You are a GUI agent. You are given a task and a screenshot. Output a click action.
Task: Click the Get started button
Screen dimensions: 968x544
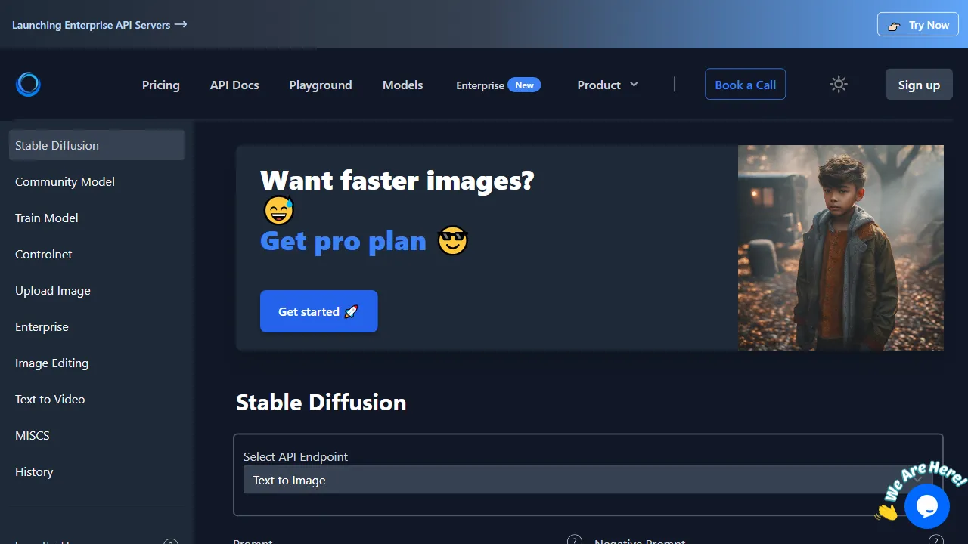coord(318,311)
